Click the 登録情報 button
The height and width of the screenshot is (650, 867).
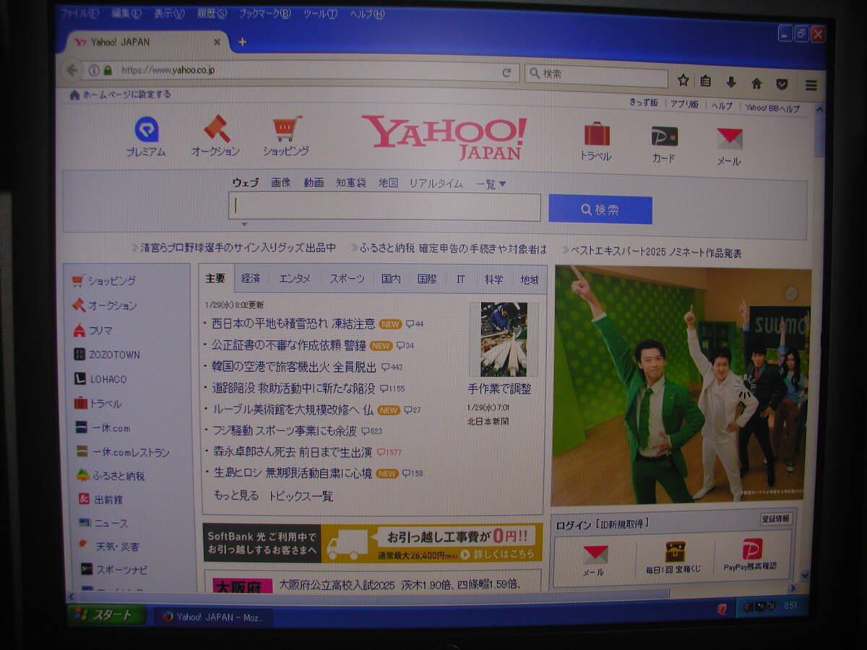(776, 519)
